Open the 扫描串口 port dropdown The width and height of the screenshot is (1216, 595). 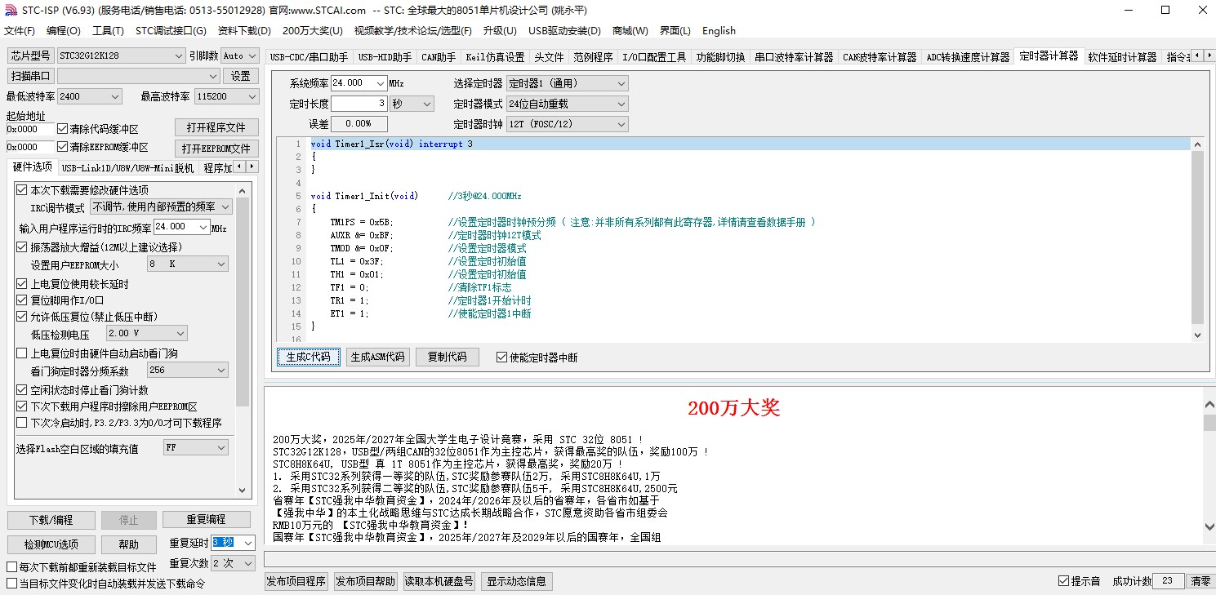click(139, 76)
